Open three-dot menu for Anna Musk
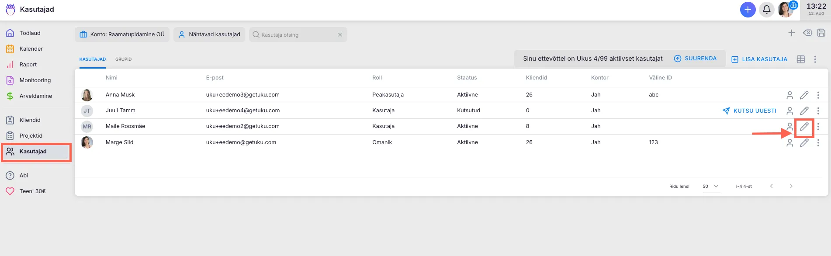This screenshot has width=831, height=256. [x=818, y=95]
